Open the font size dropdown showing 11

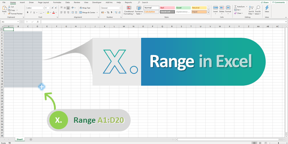click(50, 8)
